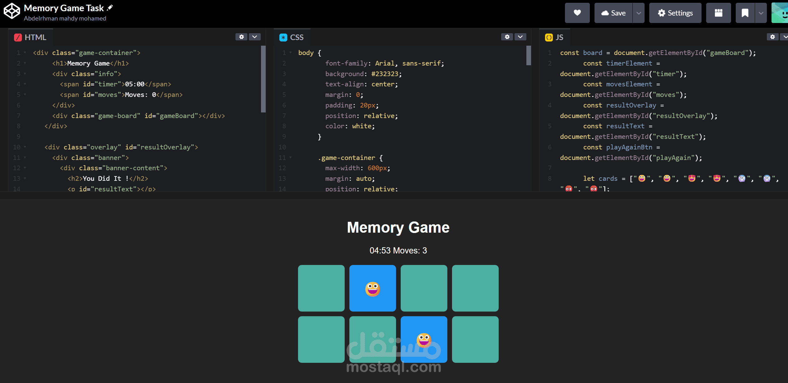Viewport: 788px width, 383px height.
Task: Click the heart icon to love this pen
Action: click(577, 13)
